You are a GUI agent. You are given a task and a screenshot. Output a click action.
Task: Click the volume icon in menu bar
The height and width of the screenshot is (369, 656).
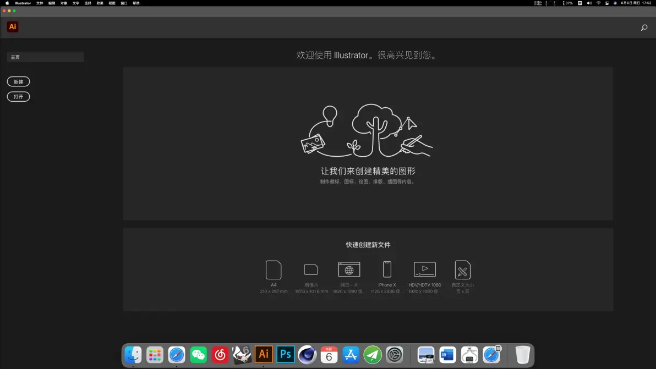(589, 3)
